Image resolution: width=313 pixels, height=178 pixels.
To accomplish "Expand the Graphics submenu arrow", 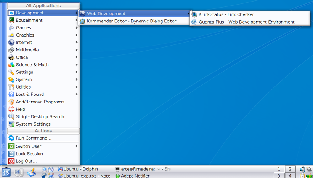I will tap(77, 35).
